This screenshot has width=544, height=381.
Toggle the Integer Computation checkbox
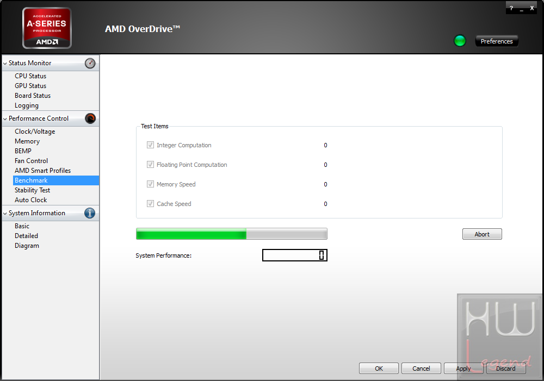(150, 145)
